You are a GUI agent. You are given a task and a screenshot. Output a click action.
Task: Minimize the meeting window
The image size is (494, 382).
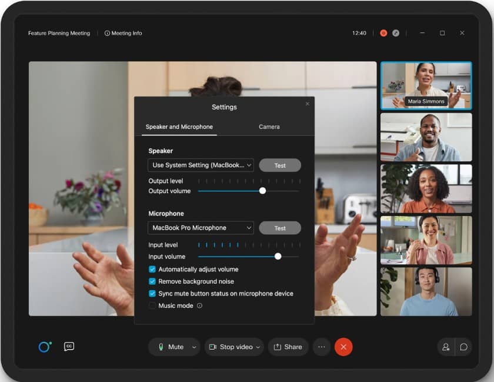pyautogui.click(x=422, y=33)
